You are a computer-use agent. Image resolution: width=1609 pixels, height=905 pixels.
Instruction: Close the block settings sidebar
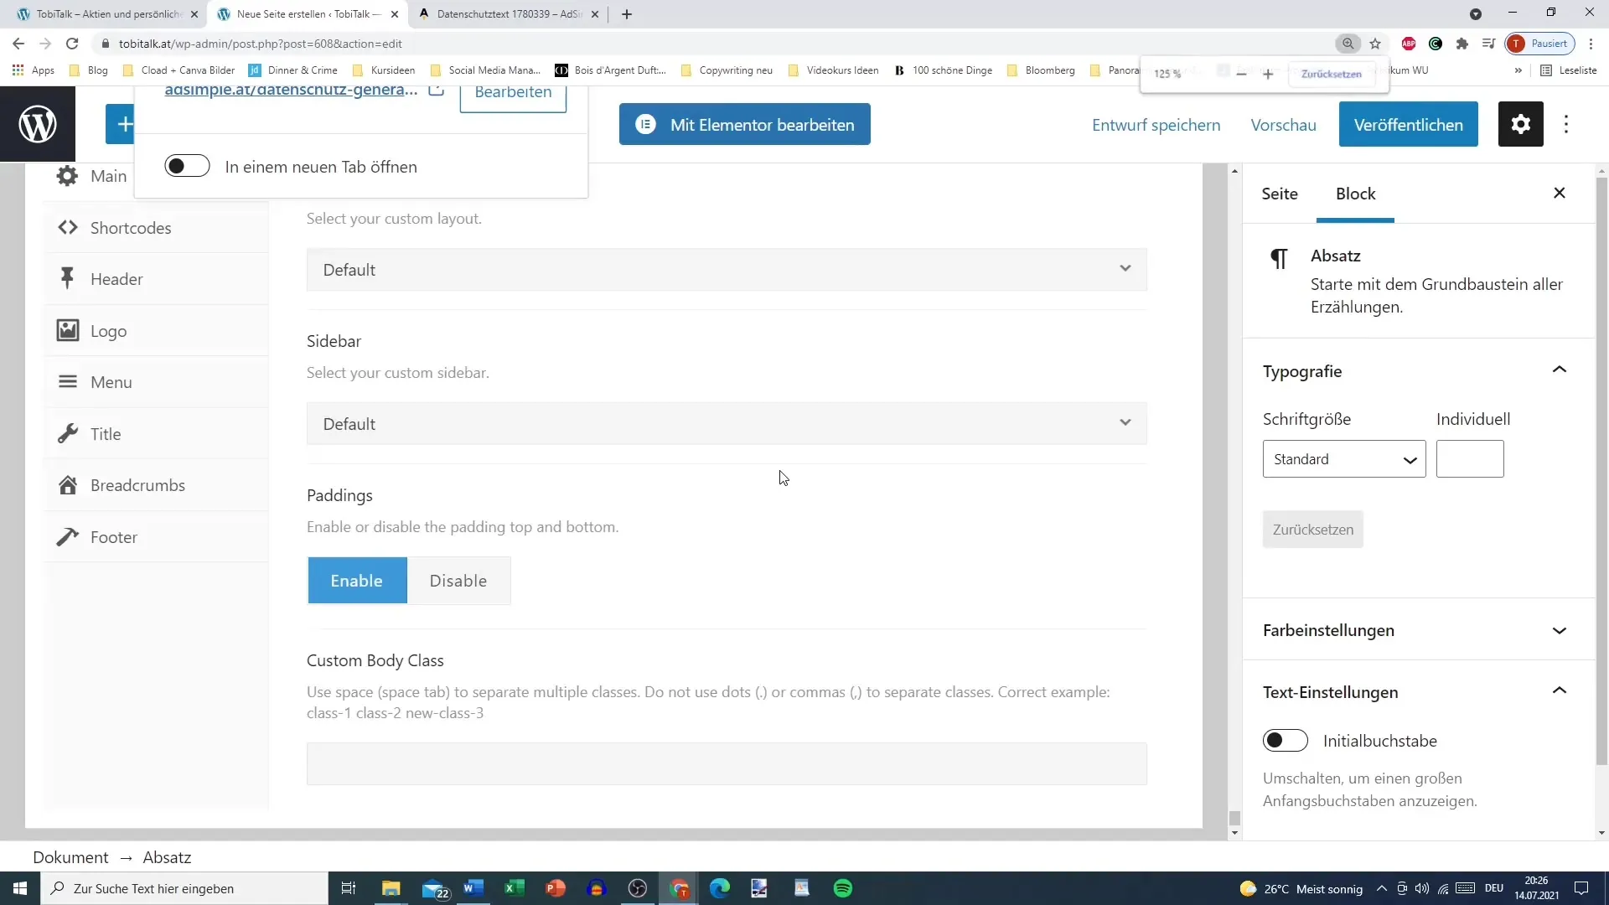coord(1560,194)
